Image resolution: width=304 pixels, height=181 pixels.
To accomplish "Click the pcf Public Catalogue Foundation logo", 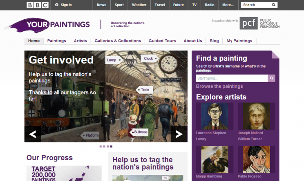I will [x=259, y=23].
